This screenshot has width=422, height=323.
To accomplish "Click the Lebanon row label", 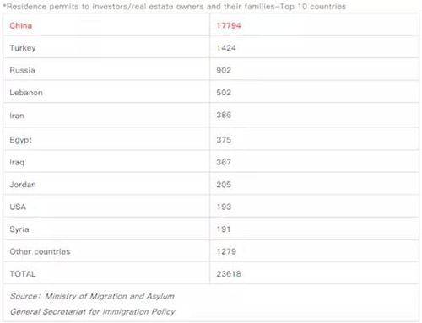I will [26, 93].
